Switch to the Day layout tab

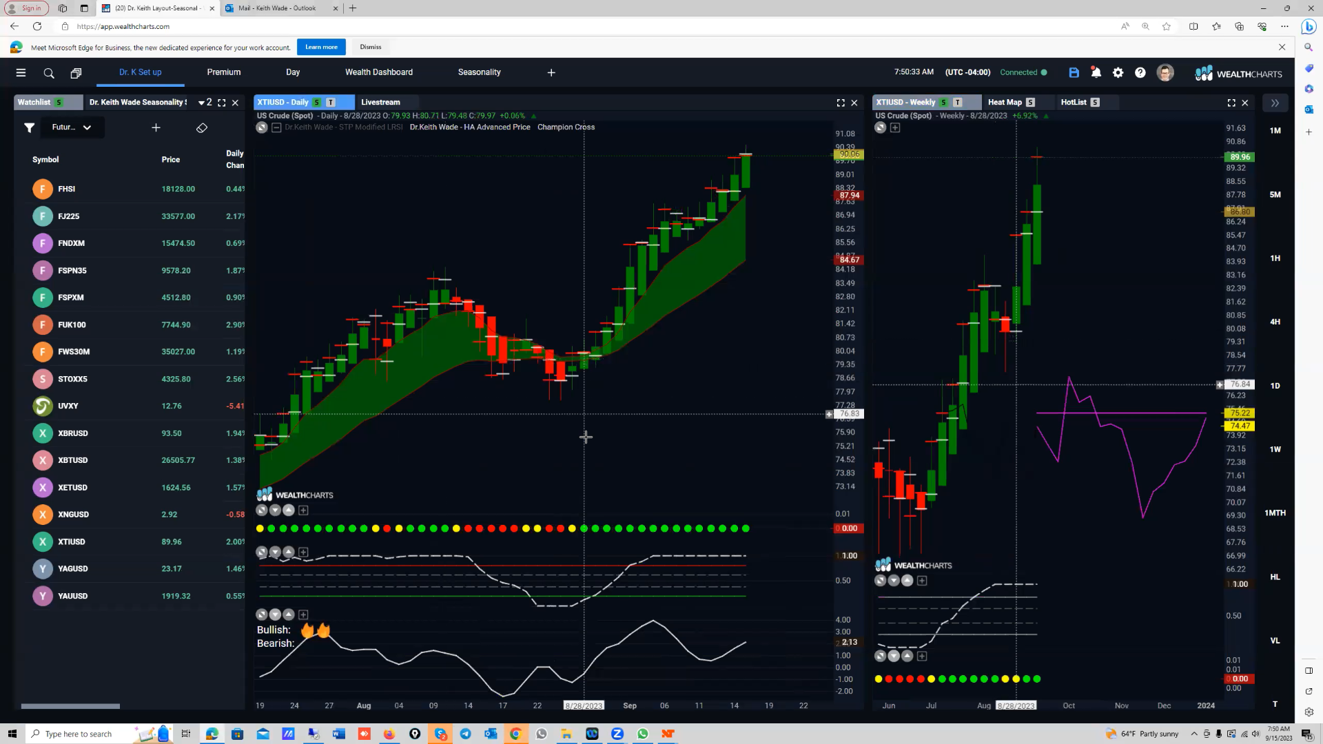[x=293, y=72]
